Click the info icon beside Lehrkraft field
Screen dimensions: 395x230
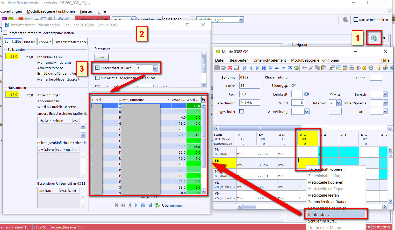pyautogui.click(x=306, y=94)
